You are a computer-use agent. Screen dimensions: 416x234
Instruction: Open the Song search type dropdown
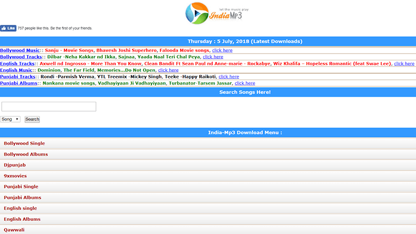coord(10,119)
